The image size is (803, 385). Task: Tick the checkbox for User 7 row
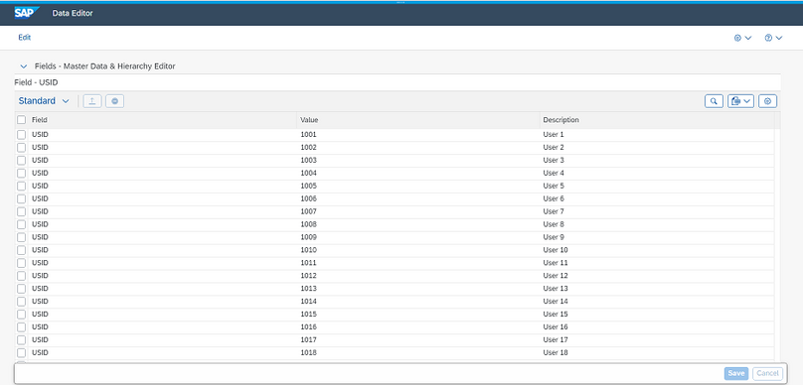(x=22, y=211)
